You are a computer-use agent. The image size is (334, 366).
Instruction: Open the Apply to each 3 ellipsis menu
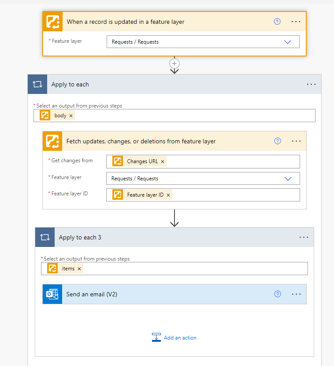pyautogui.click(x=304, y=237)
